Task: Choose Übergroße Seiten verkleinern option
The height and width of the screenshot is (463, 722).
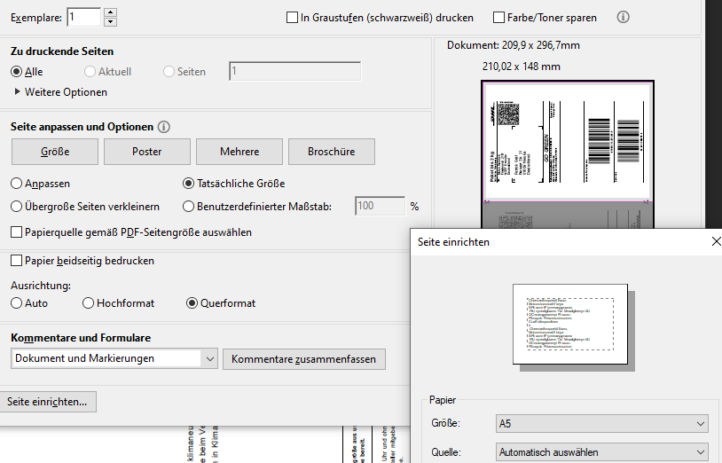Action: pyautogui.click(x=17, y=206)
